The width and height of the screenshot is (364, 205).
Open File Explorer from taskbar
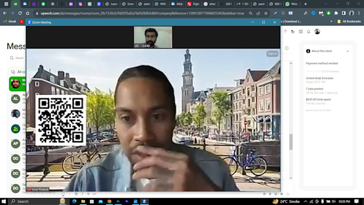tap(83, 201)
